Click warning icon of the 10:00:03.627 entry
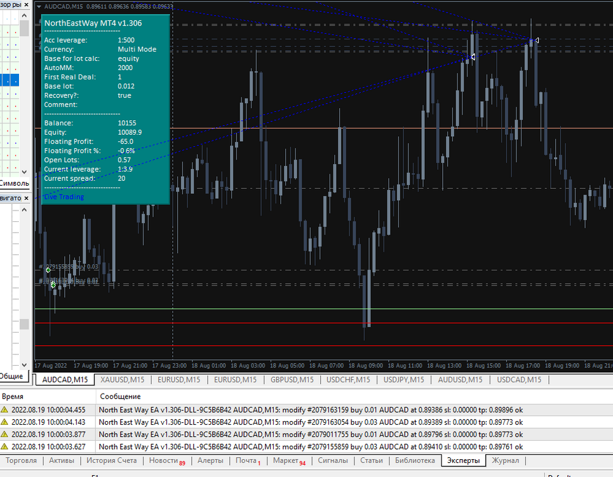This screenshot has width=613, height=477. 4,446
